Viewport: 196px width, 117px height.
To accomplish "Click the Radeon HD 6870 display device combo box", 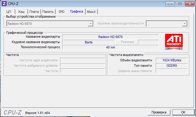I will pyautogui.click(x=50, y=24).
